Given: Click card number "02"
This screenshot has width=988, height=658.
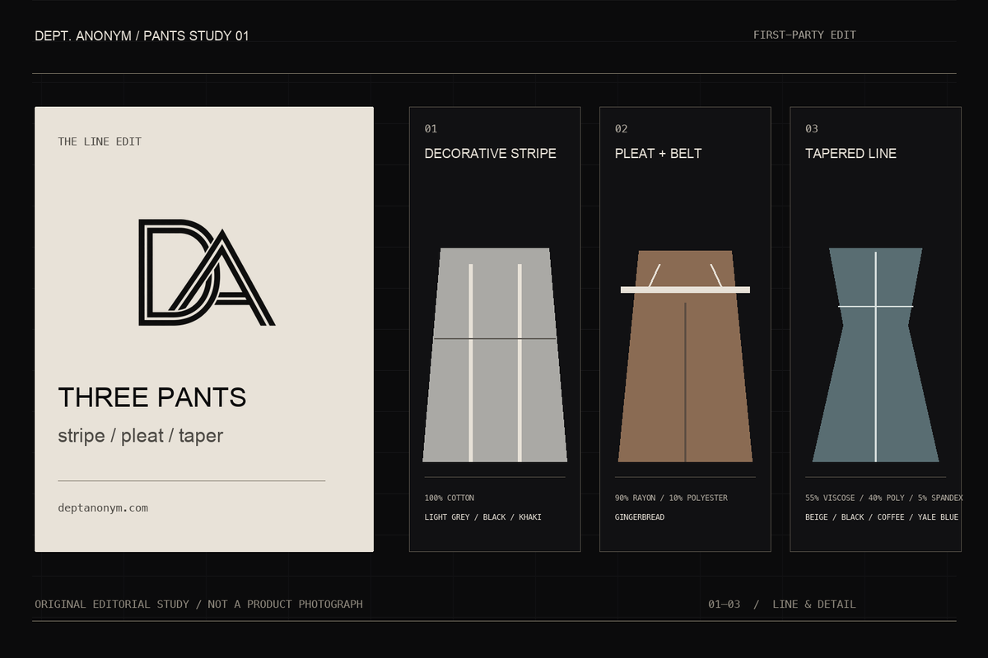Looking at the screenshot, I should (x=621, y=128).
